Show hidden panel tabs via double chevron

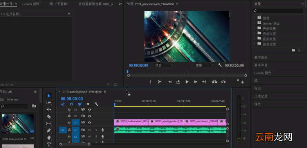121,4
